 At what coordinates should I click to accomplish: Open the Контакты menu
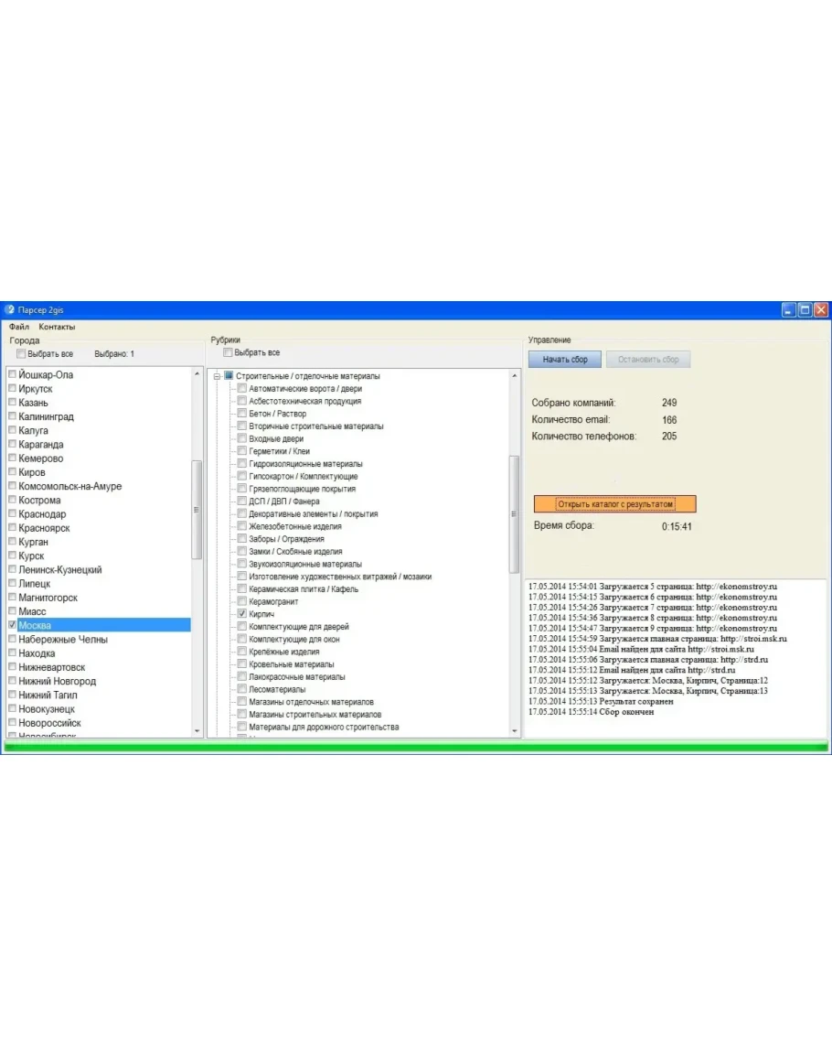57,327
